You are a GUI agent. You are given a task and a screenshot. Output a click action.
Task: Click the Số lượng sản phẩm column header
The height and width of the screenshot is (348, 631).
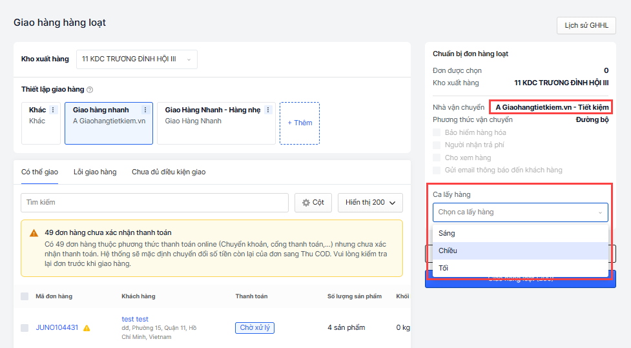click(x=355, y=296)
